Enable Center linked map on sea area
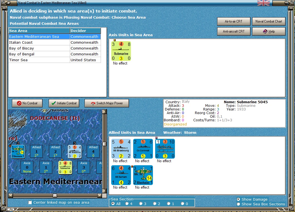295x212 pixels. tap(30, 202)
